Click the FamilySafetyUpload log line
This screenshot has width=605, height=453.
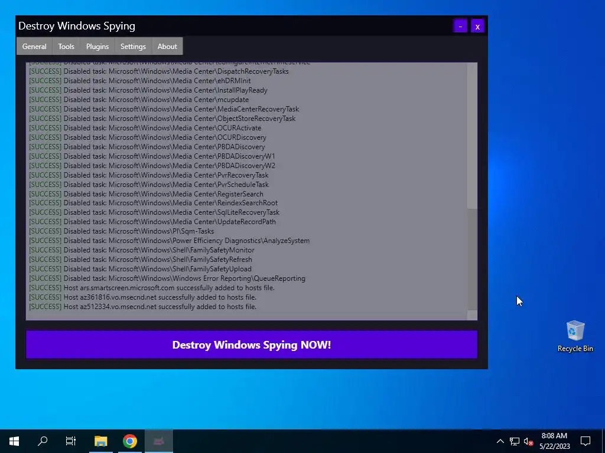(x=140, y=269)
